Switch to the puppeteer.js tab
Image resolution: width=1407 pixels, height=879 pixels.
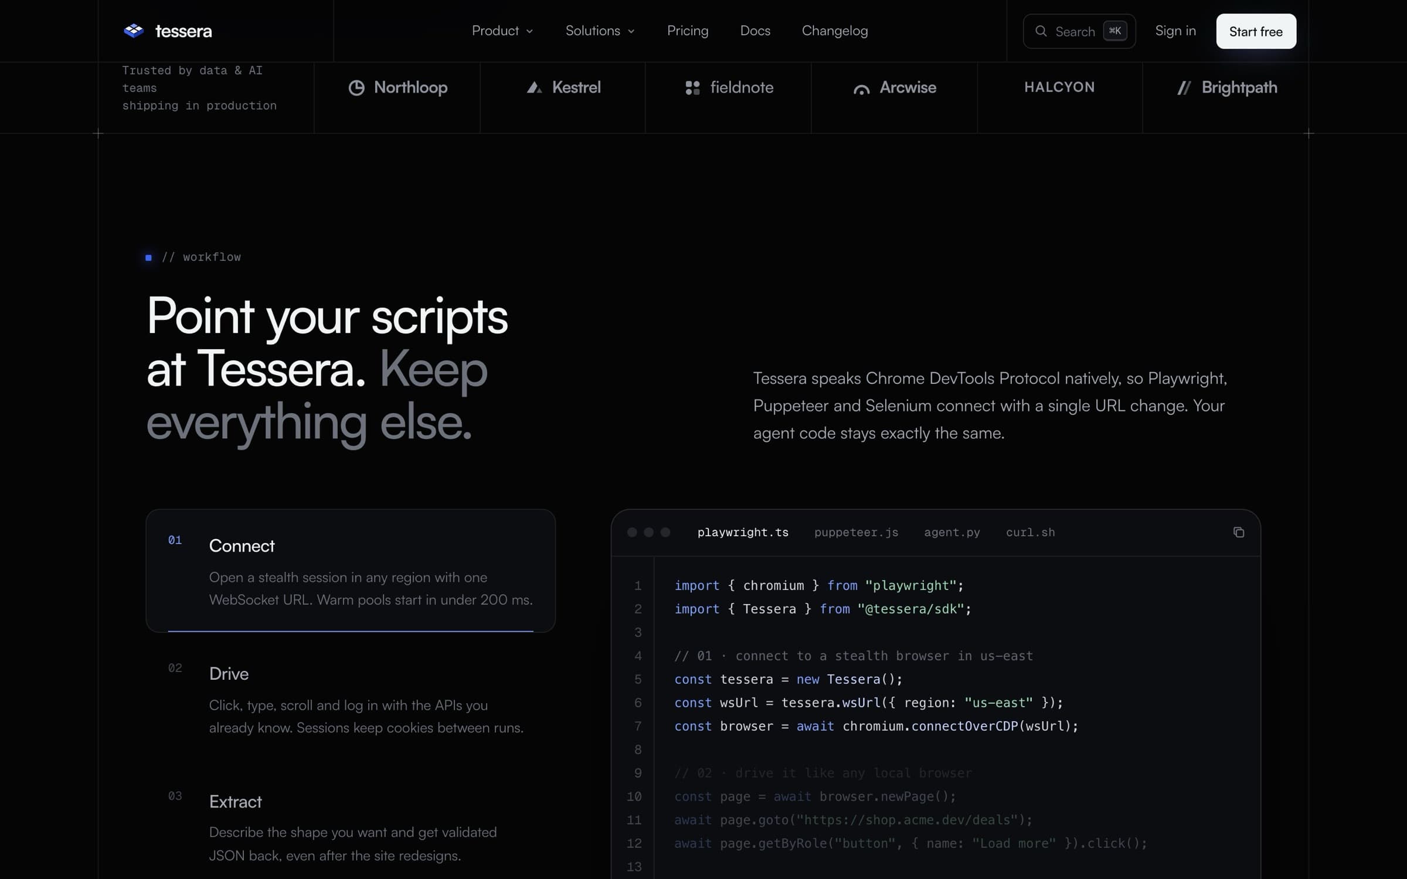click(x=856, y=532)
